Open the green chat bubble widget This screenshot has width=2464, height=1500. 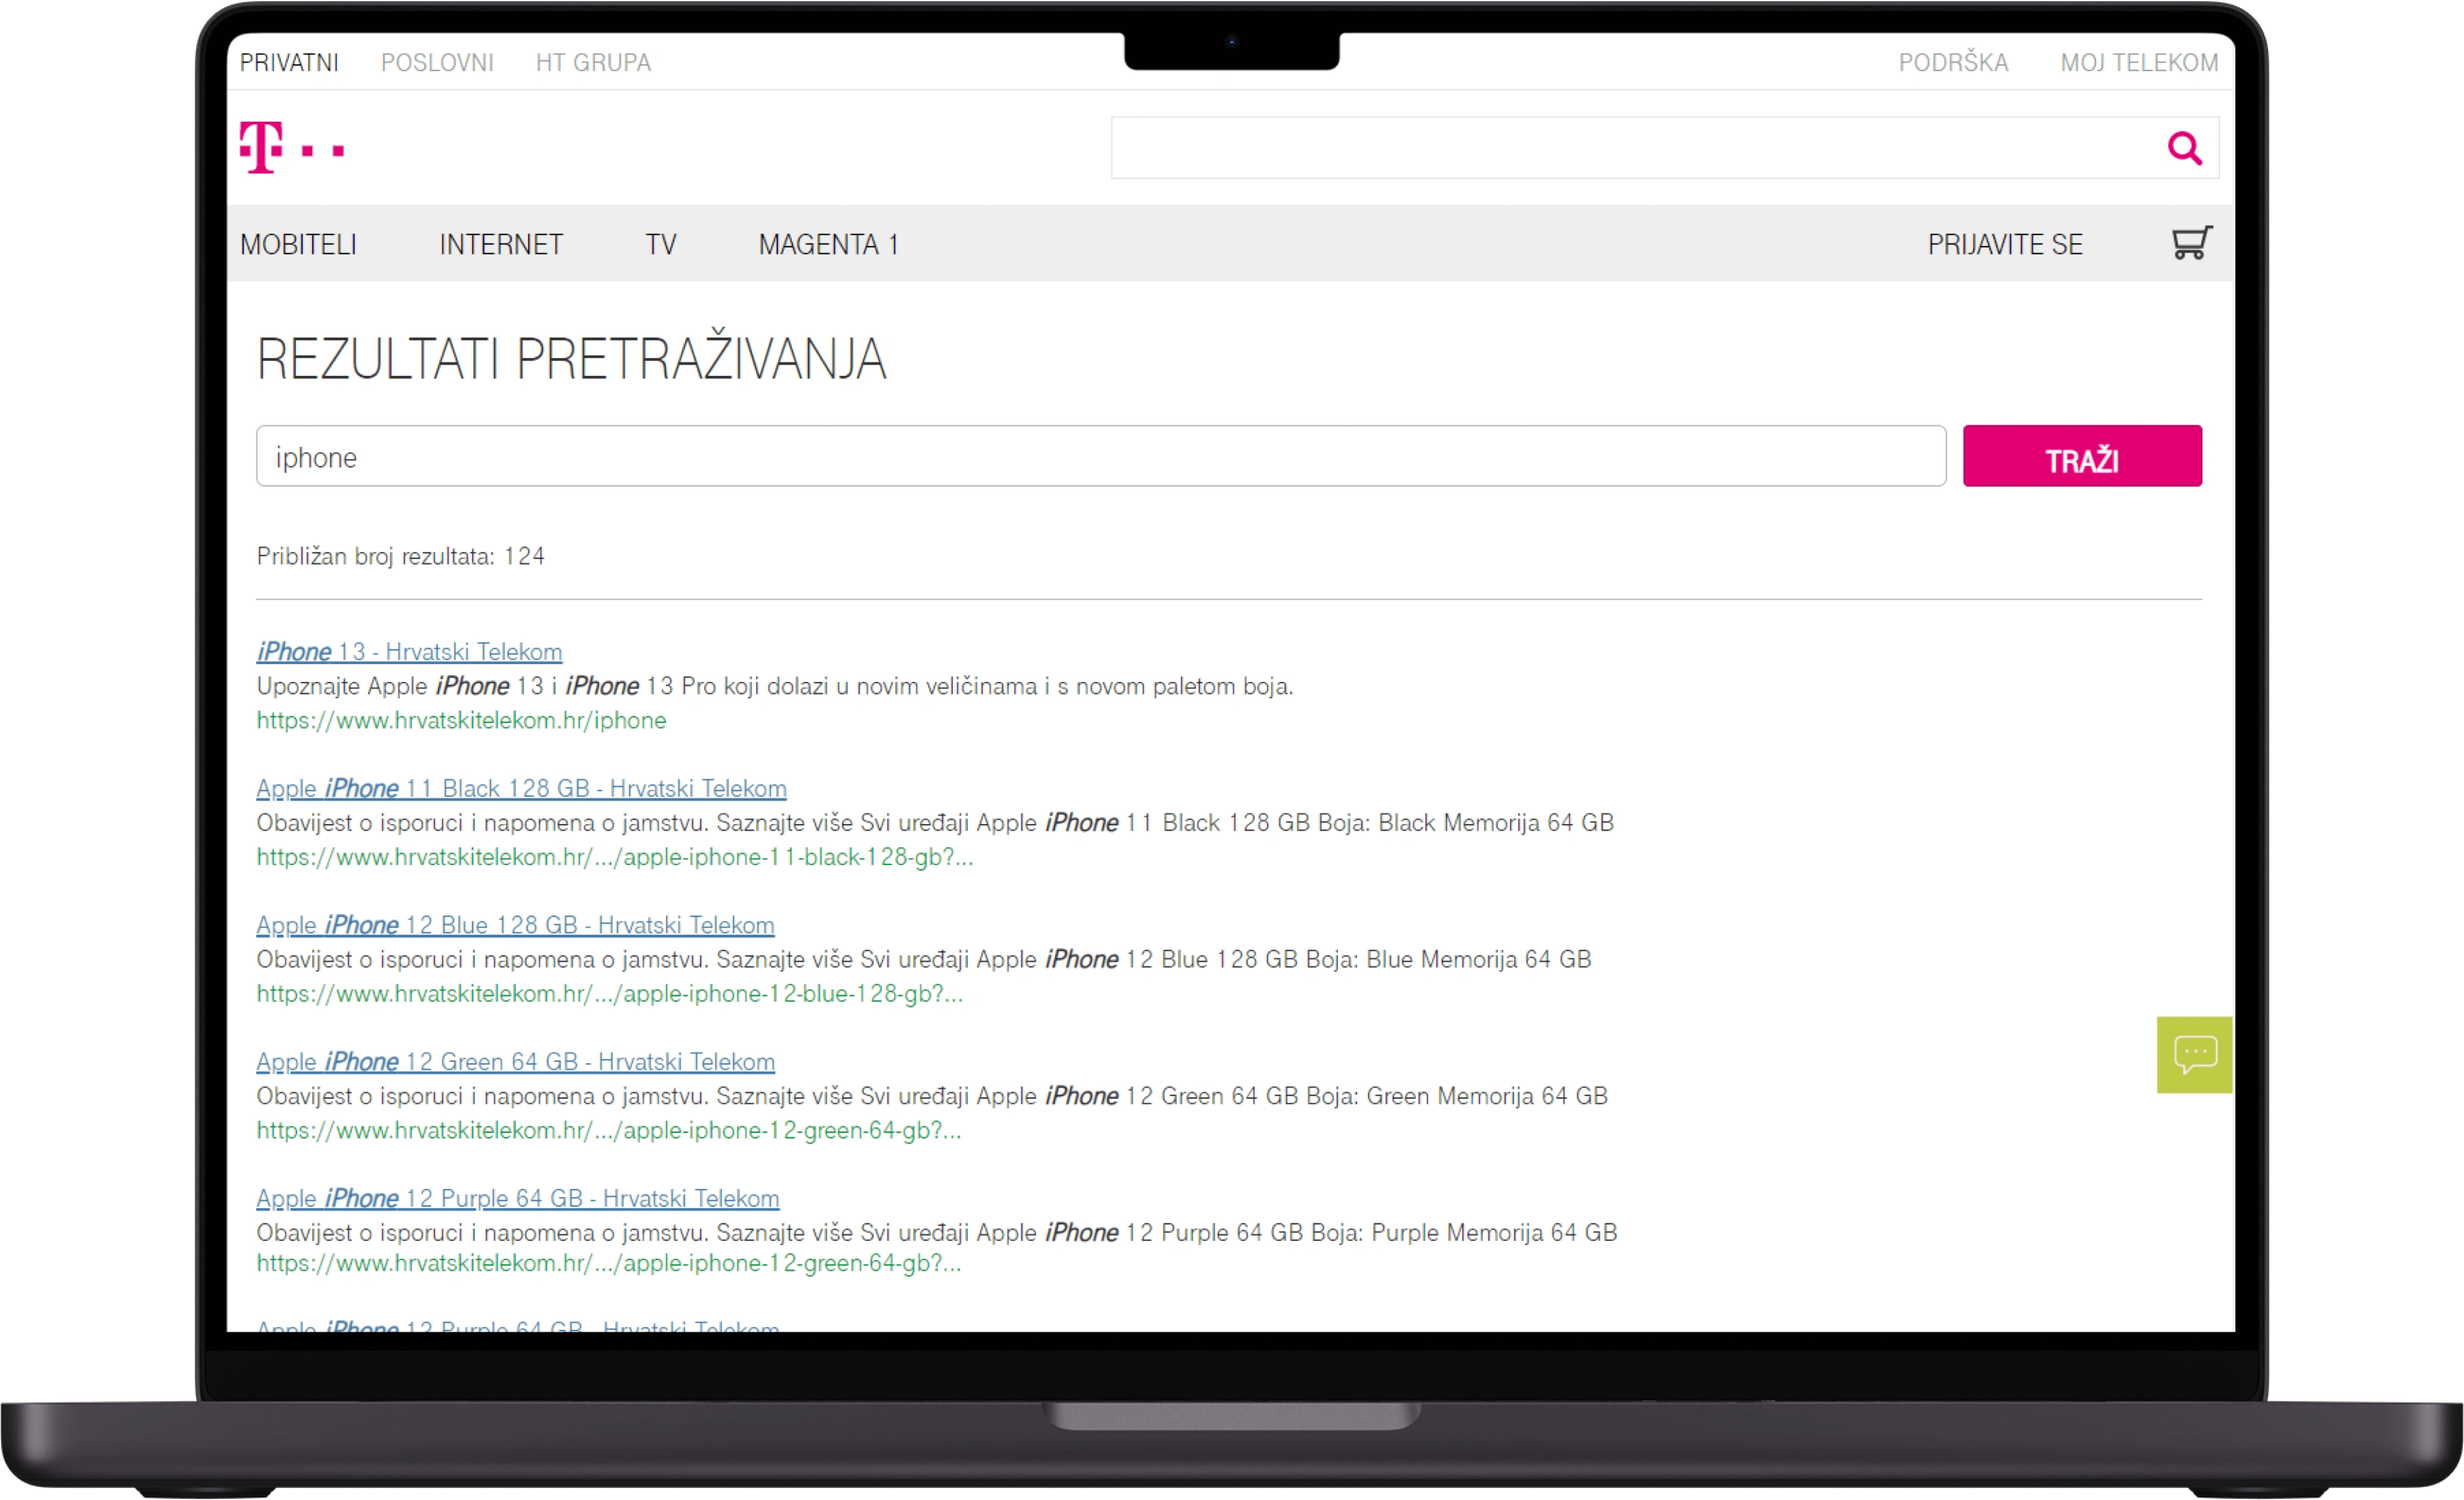[2194, 1055]
